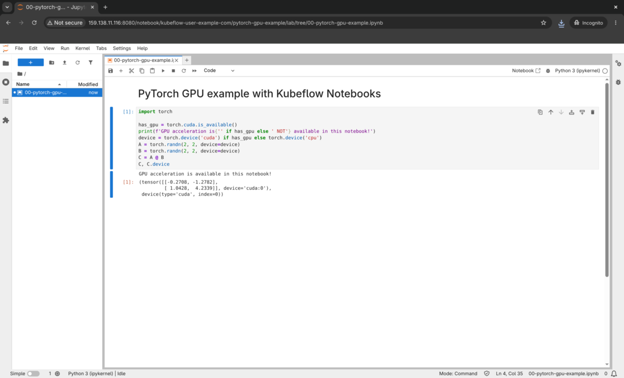Click the kernel status circle indicator
Image resolution: width=624 pixels, height=378 pixels.
click(x=605, y=71)
